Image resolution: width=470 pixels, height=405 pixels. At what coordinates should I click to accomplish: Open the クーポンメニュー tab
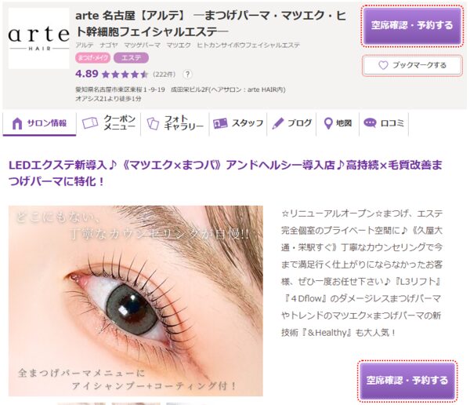coord(108,123)
